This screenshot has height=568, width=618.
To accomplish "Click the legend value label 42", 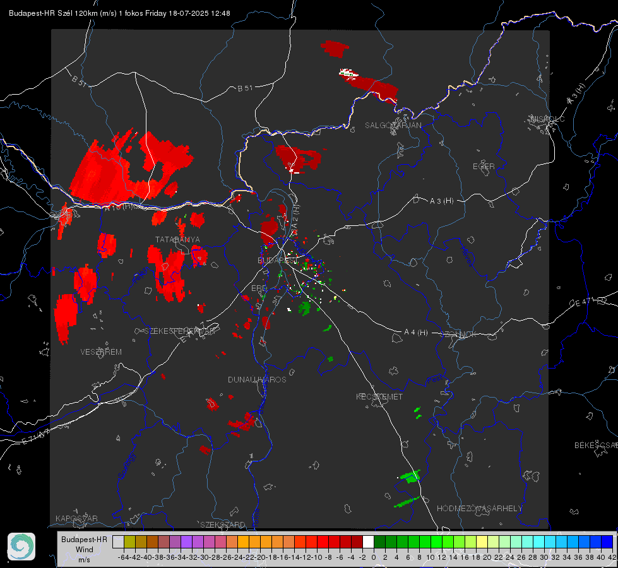I will pos(612,557).
